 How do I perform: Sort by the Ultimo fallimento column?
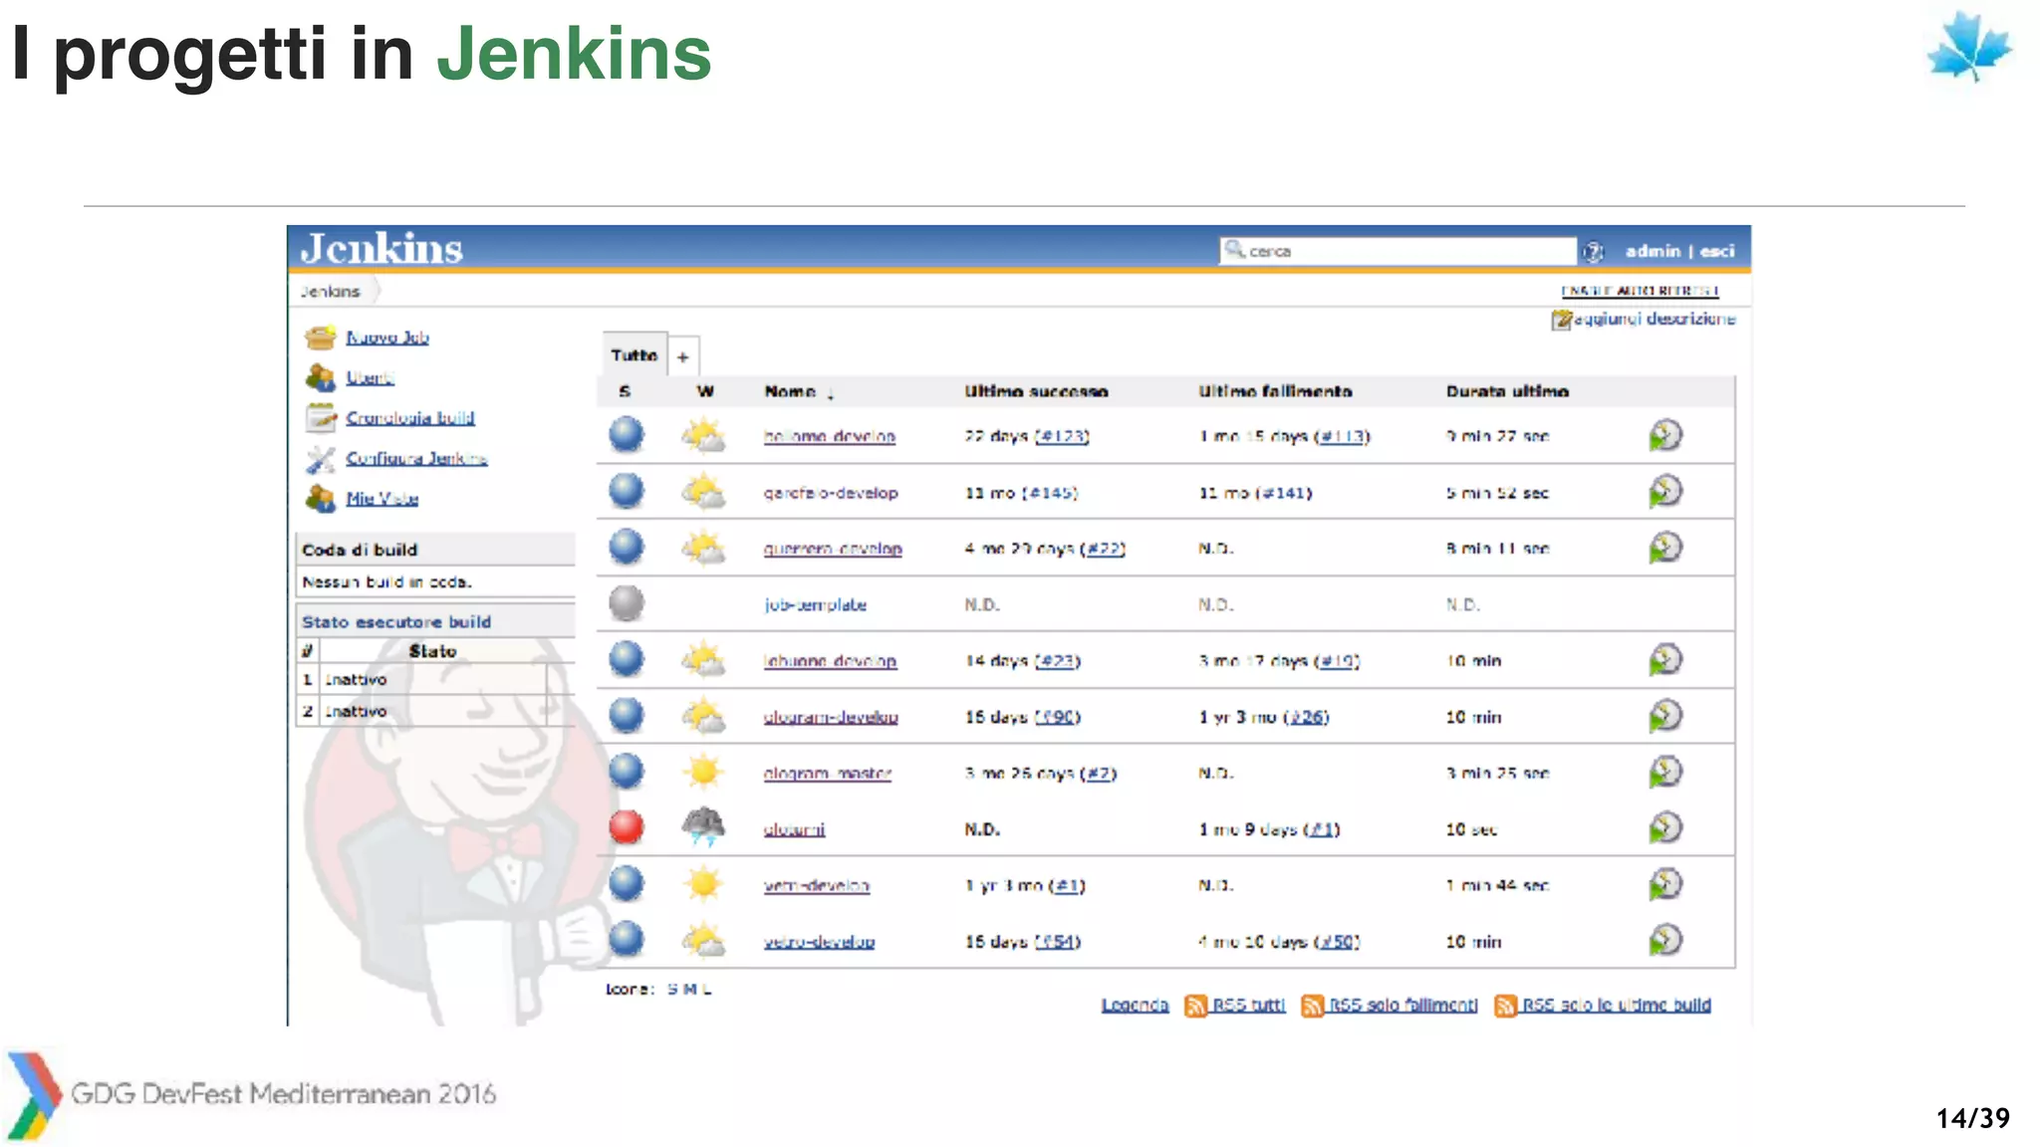(1275, 392)
